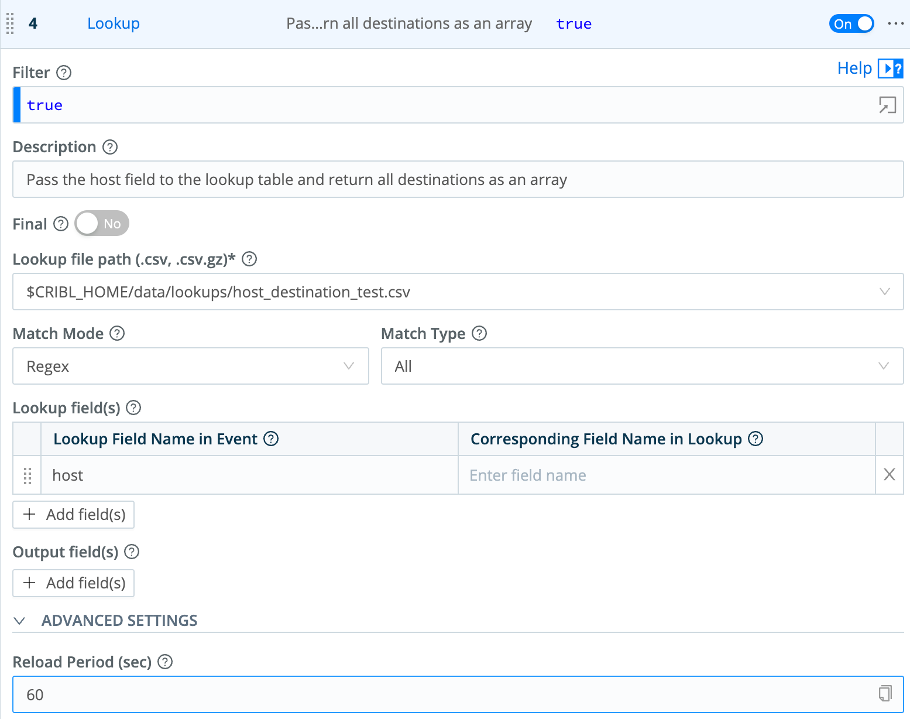Open the function options ellipsis menu
This screenshot has width=910, height=719.
point(896,24)
